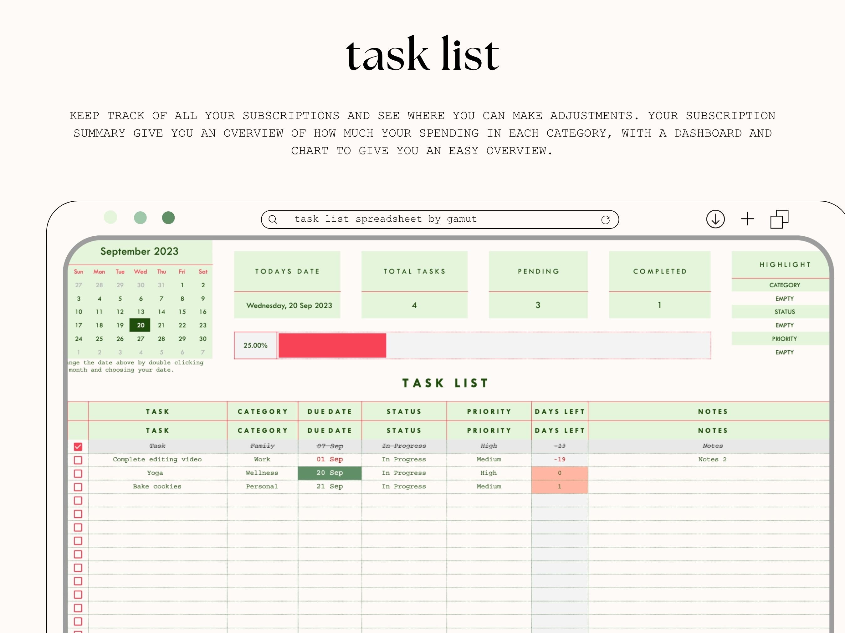Open the Priority dropdown on the Yoga row
This screenshot has height=633, width=845.
coord(489,473)
